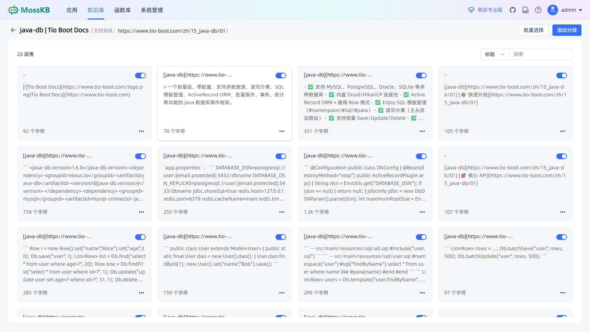The height and width of the screenshot is (332, 590).
Task: Open the 购买专业版 link
Action: pyautogui.click(x=490, y=10)
